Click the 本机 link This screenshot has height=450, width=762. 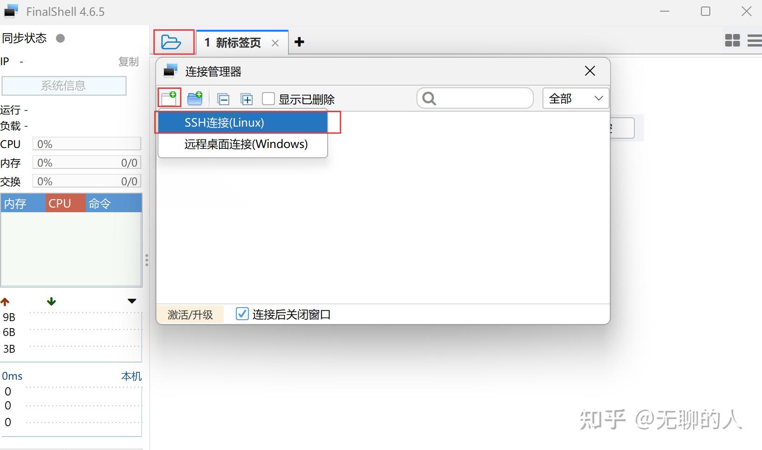[x=131, y=376]
